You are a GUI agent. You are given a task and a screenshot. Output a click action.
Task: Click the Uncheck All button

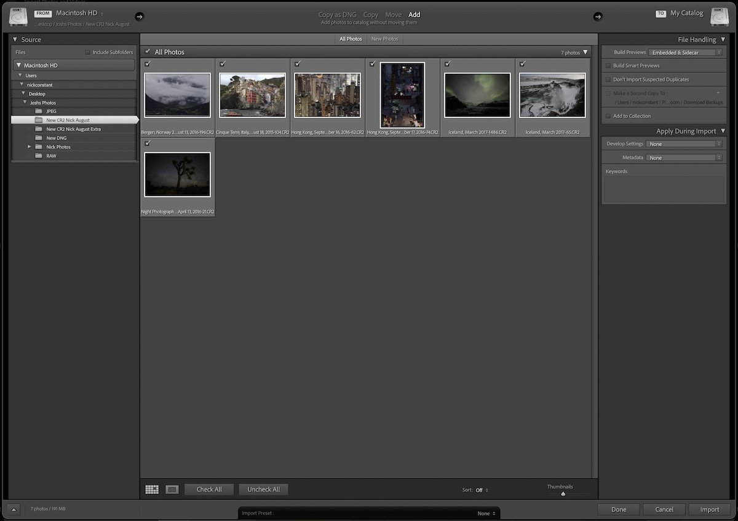(263, 489)
